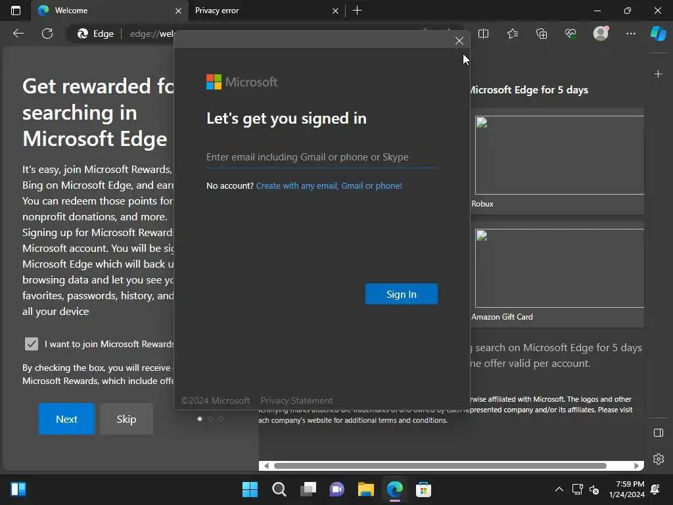The image size is (673, 505).
Task: Open the split screen icon in toolbar
Action: pyautogui.click(x=483, y=34)
